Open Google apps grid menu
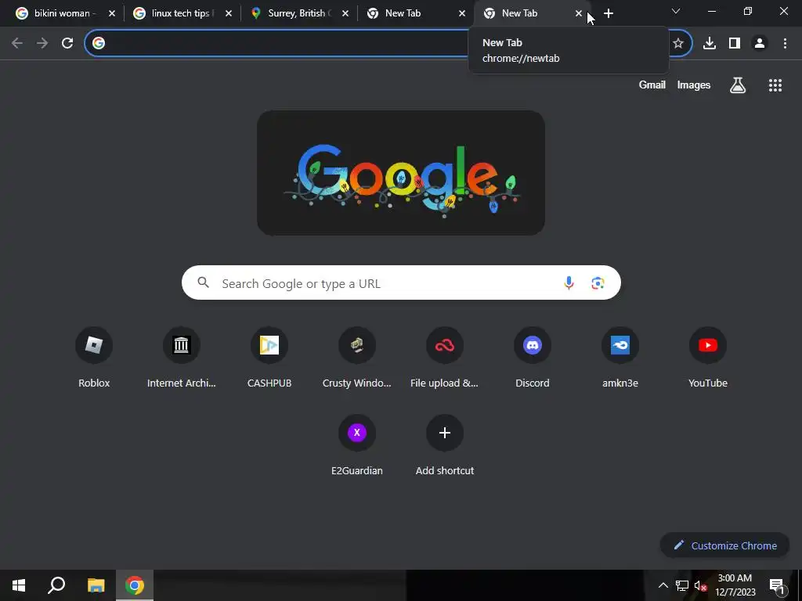 [775, 85]
